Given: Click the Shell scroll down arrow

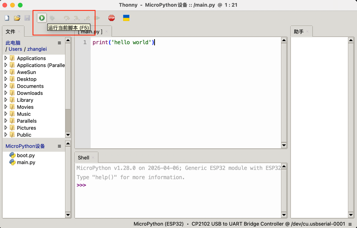Looking at the screenshot, I should [284, 214].
